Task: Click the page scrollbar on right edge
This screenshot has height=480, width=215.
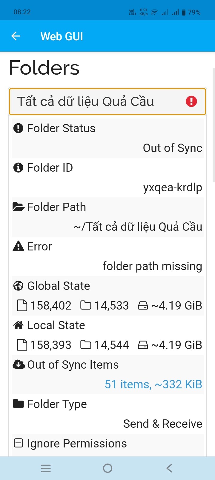Action: click(214, 125)
